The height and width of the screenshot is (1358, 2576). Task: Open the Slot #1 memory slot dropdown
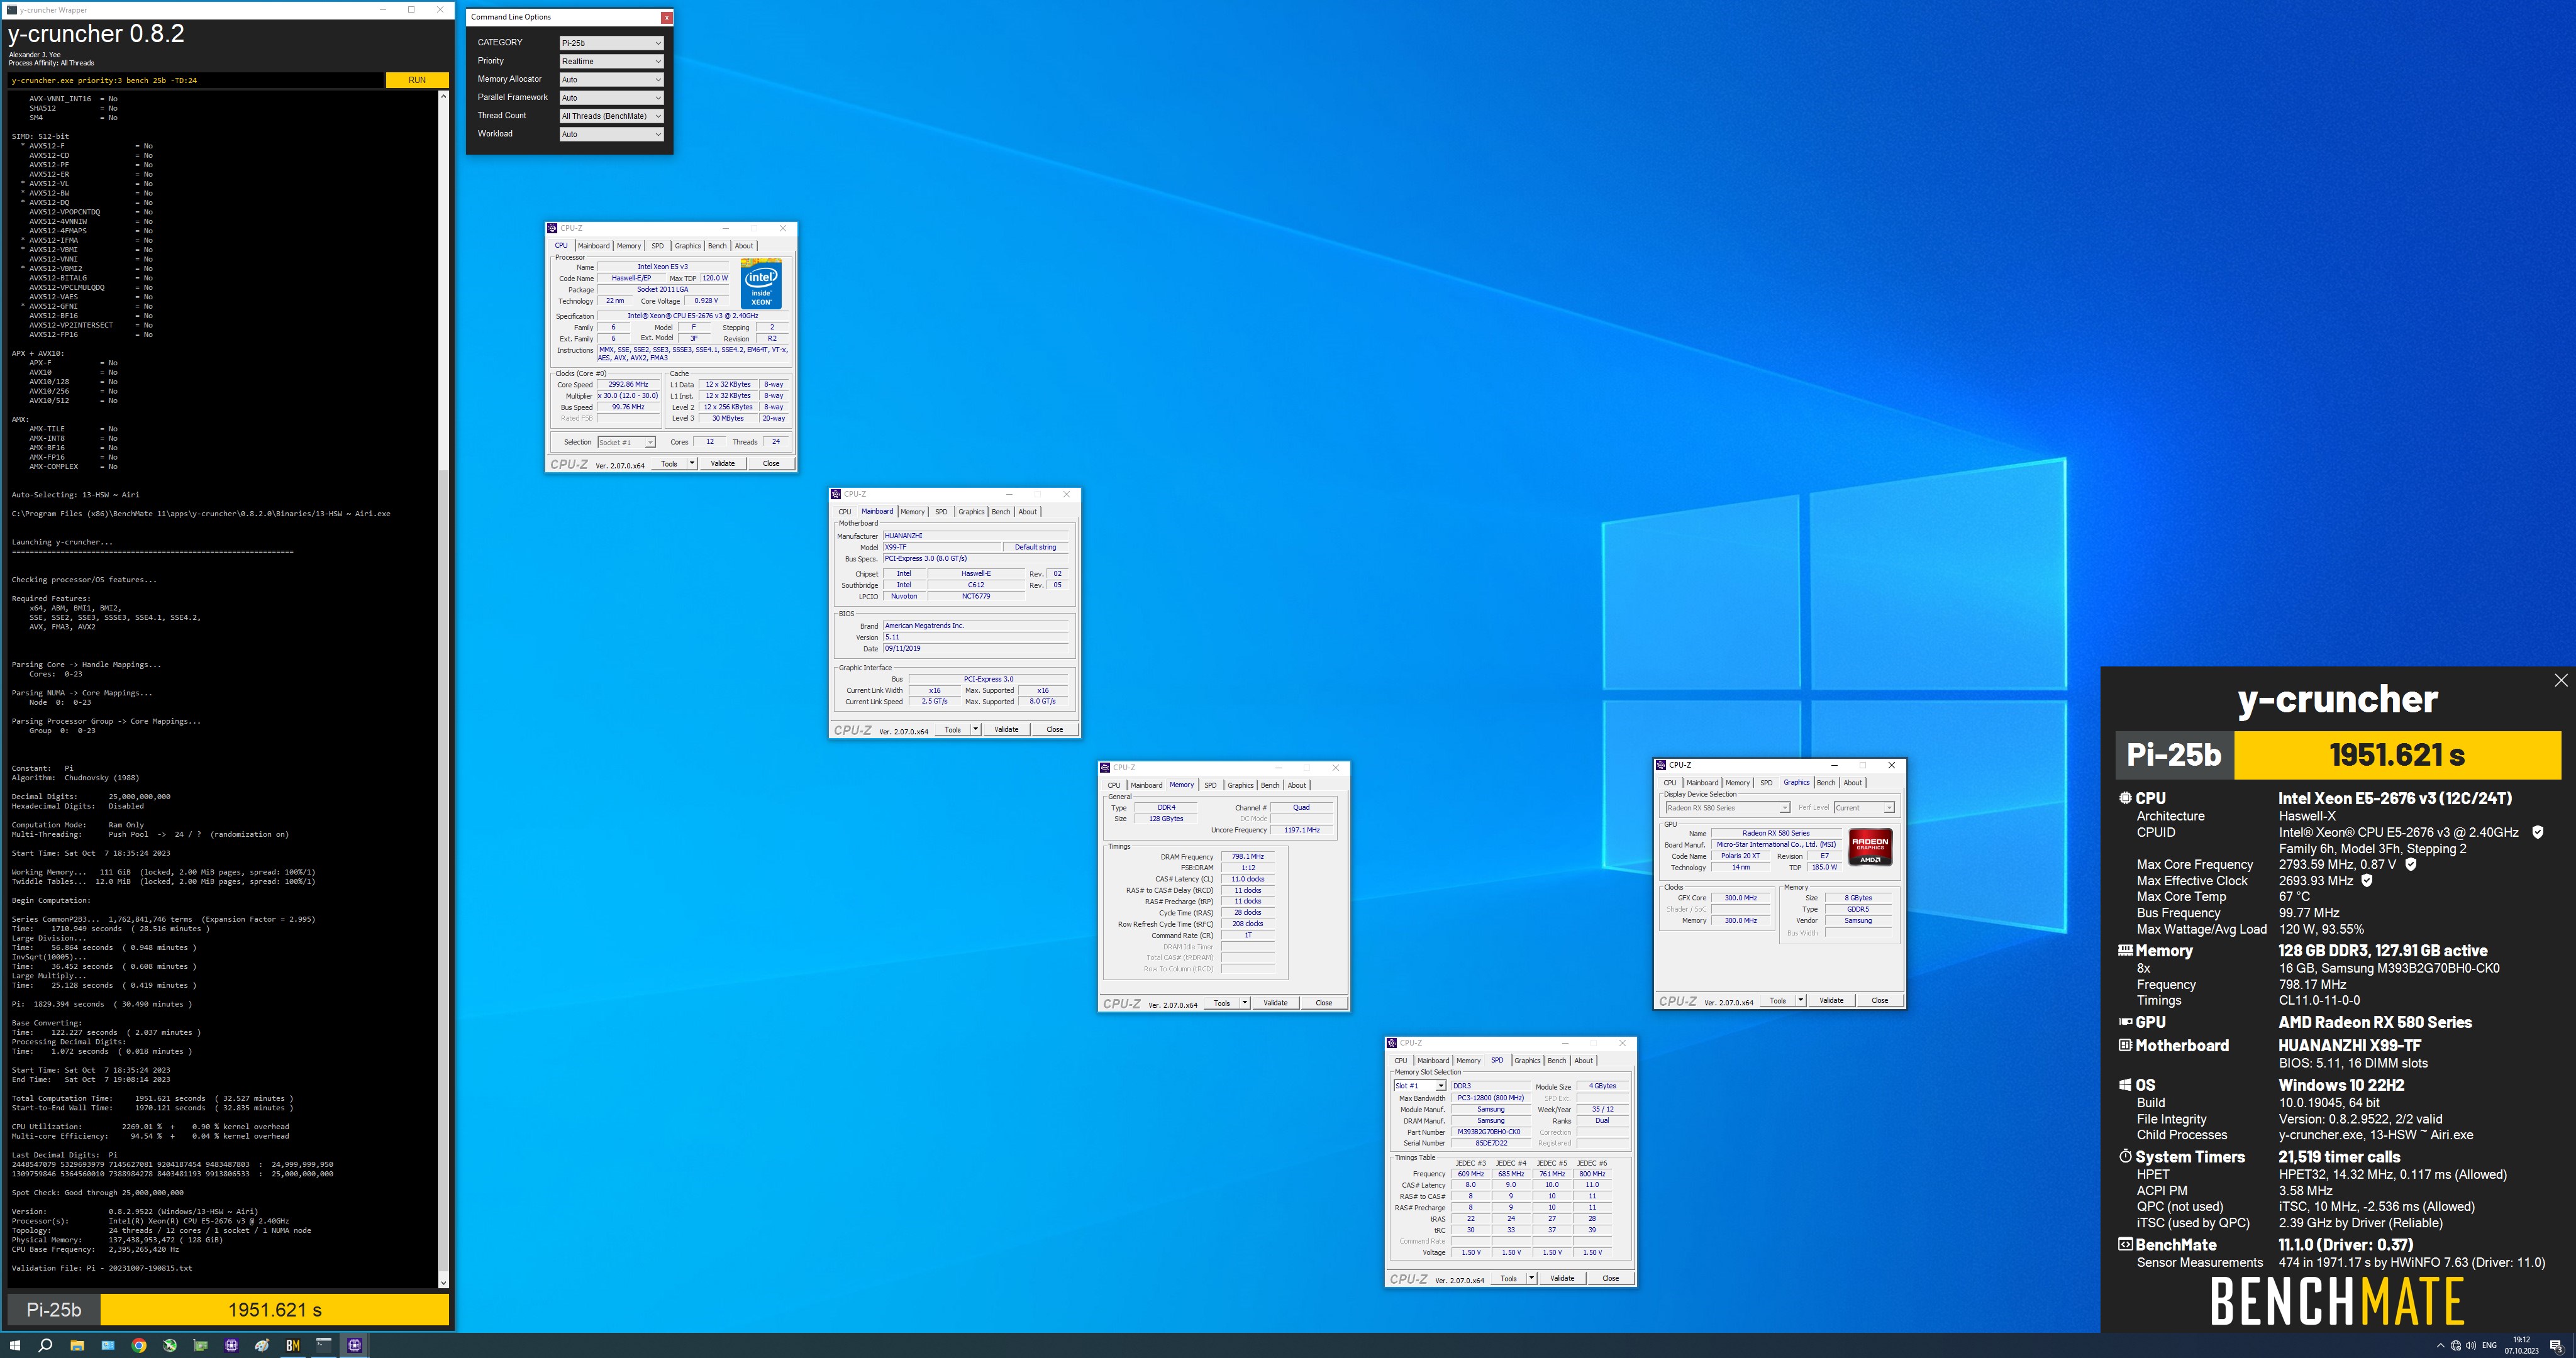tap(1419, 1085)
